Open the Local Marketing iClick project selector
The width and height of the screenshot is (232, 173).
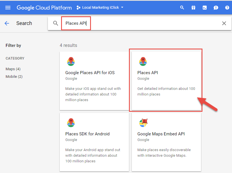(x=100, y=8)
